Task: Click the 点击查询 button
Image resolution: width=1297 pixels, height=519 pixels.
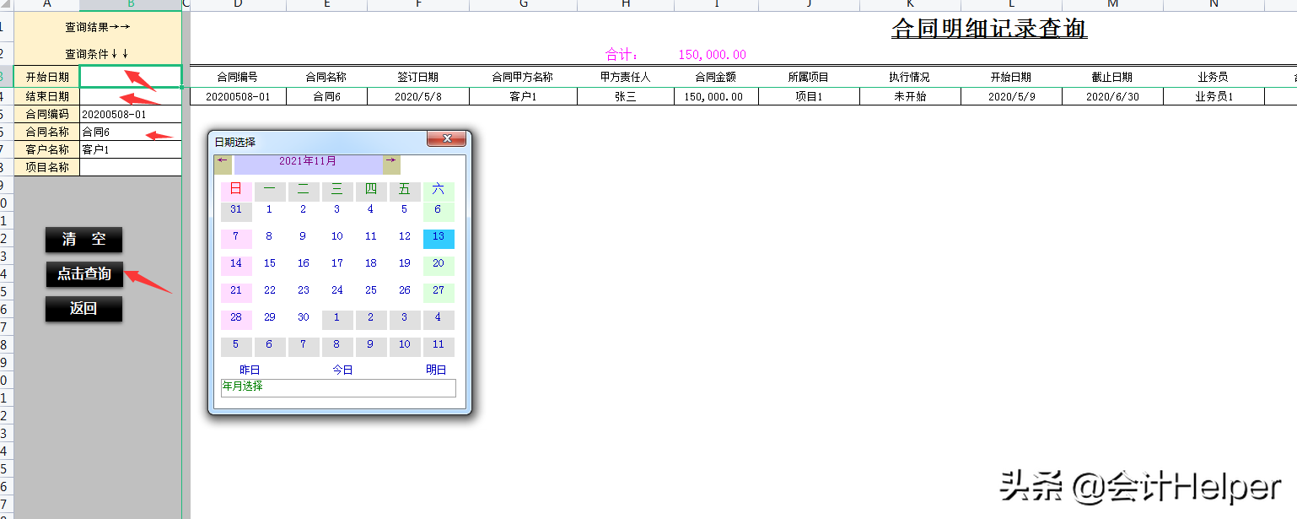Action: click(x=84, y=274)
